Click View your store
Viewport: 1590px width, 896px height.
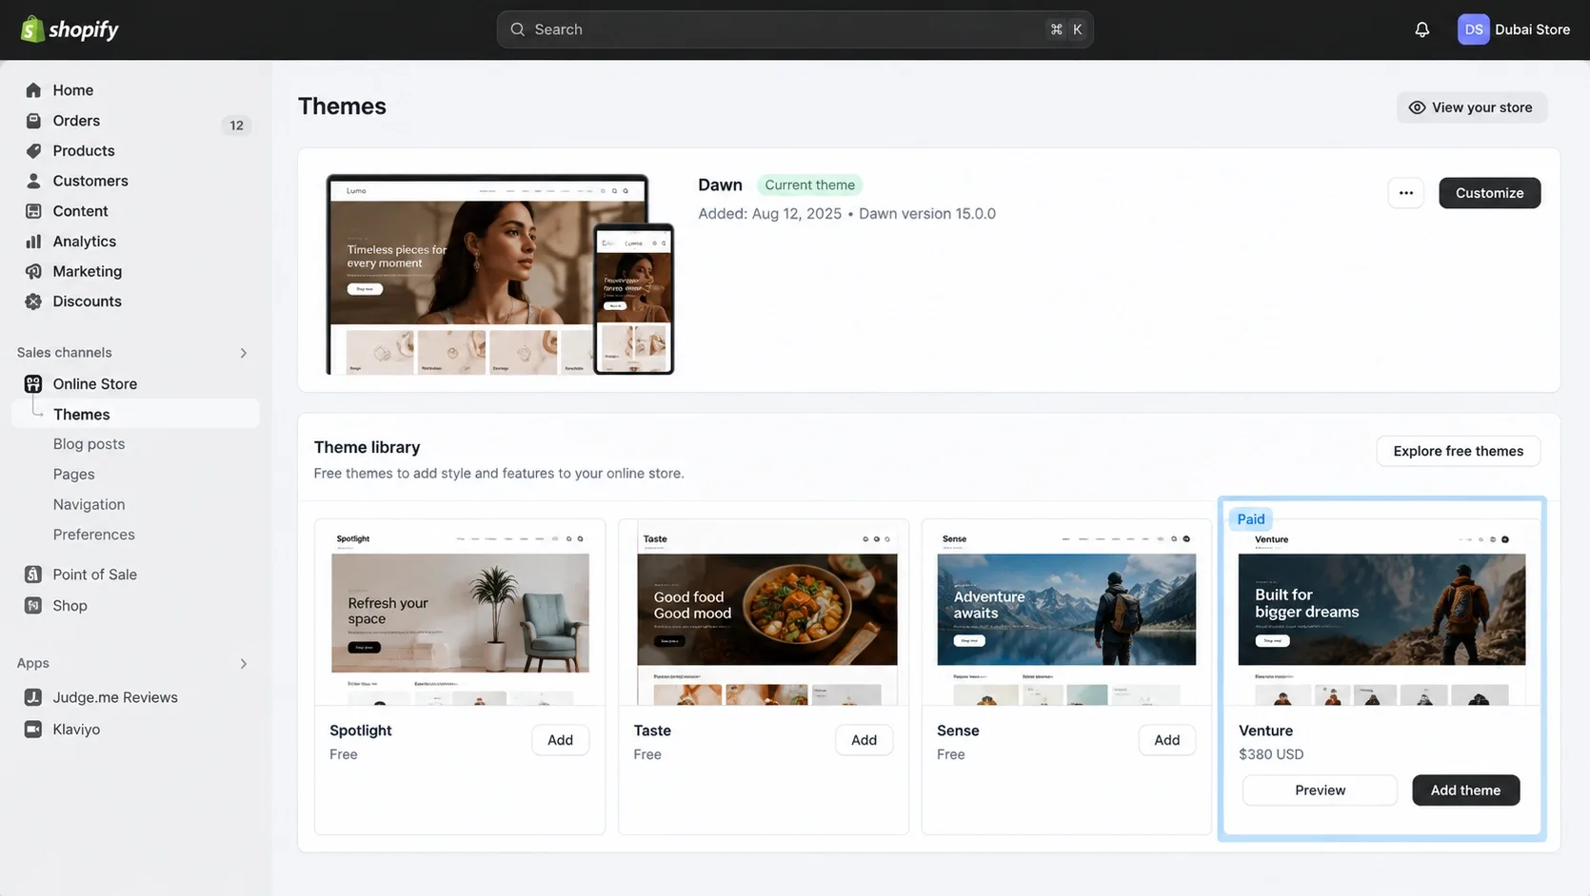(1472, 107)
